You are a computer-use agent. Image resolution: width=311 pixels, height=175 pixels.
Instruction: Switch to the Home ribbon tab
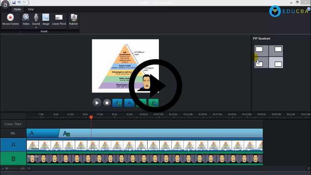[x=17, y=9]
